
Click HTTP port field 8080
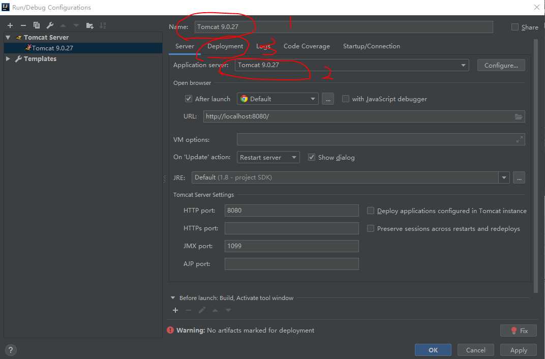click(x=292, y=210)
